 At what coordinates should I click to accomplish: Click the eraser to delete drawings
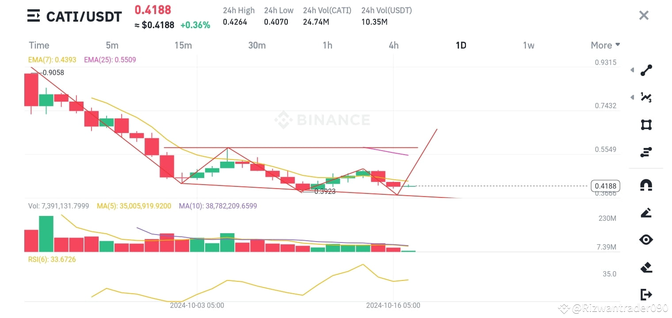tap(646, 267)
